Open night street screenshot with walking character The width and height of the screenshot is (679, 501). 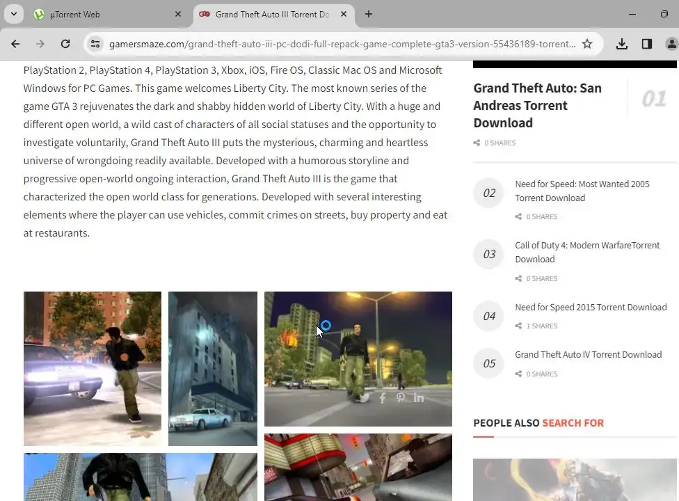pyautogui.click(x=358, y=358)
